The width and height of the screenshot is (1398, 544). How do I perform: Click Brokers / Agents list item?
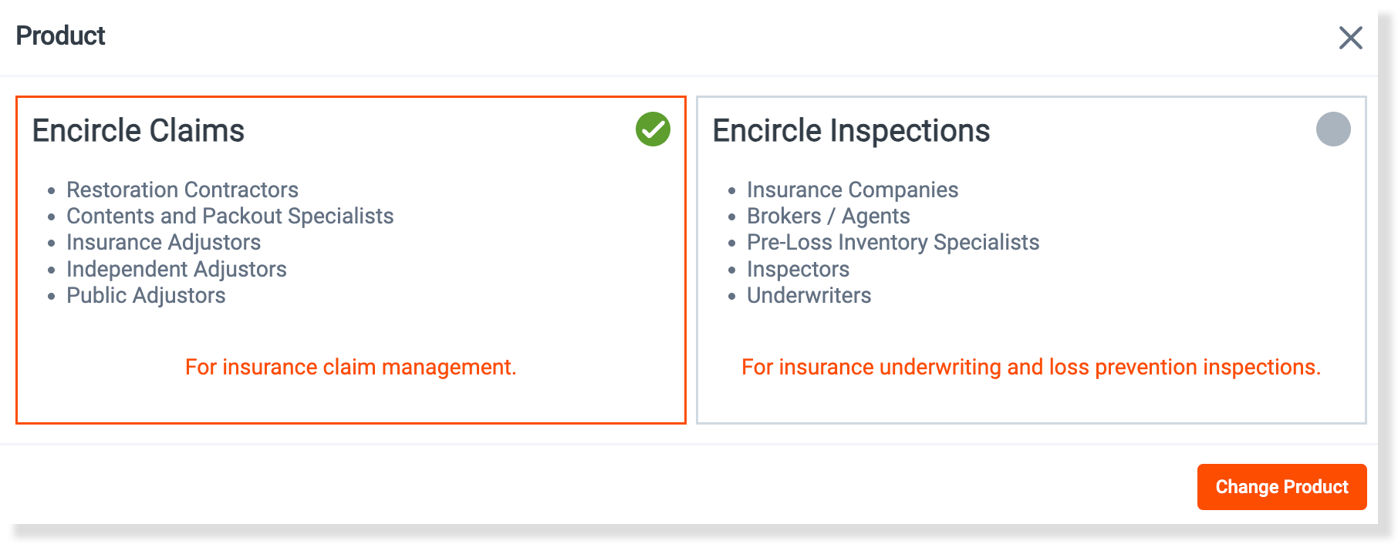[x=829, y=216]
